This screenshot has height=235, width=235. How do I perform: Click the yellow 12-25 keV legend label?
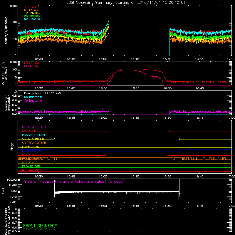tap(32, 13)
